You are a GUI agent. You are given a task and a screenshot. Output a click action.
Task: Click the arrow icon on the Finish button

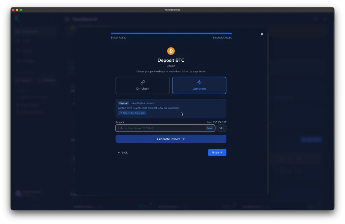tap(221, 152)
